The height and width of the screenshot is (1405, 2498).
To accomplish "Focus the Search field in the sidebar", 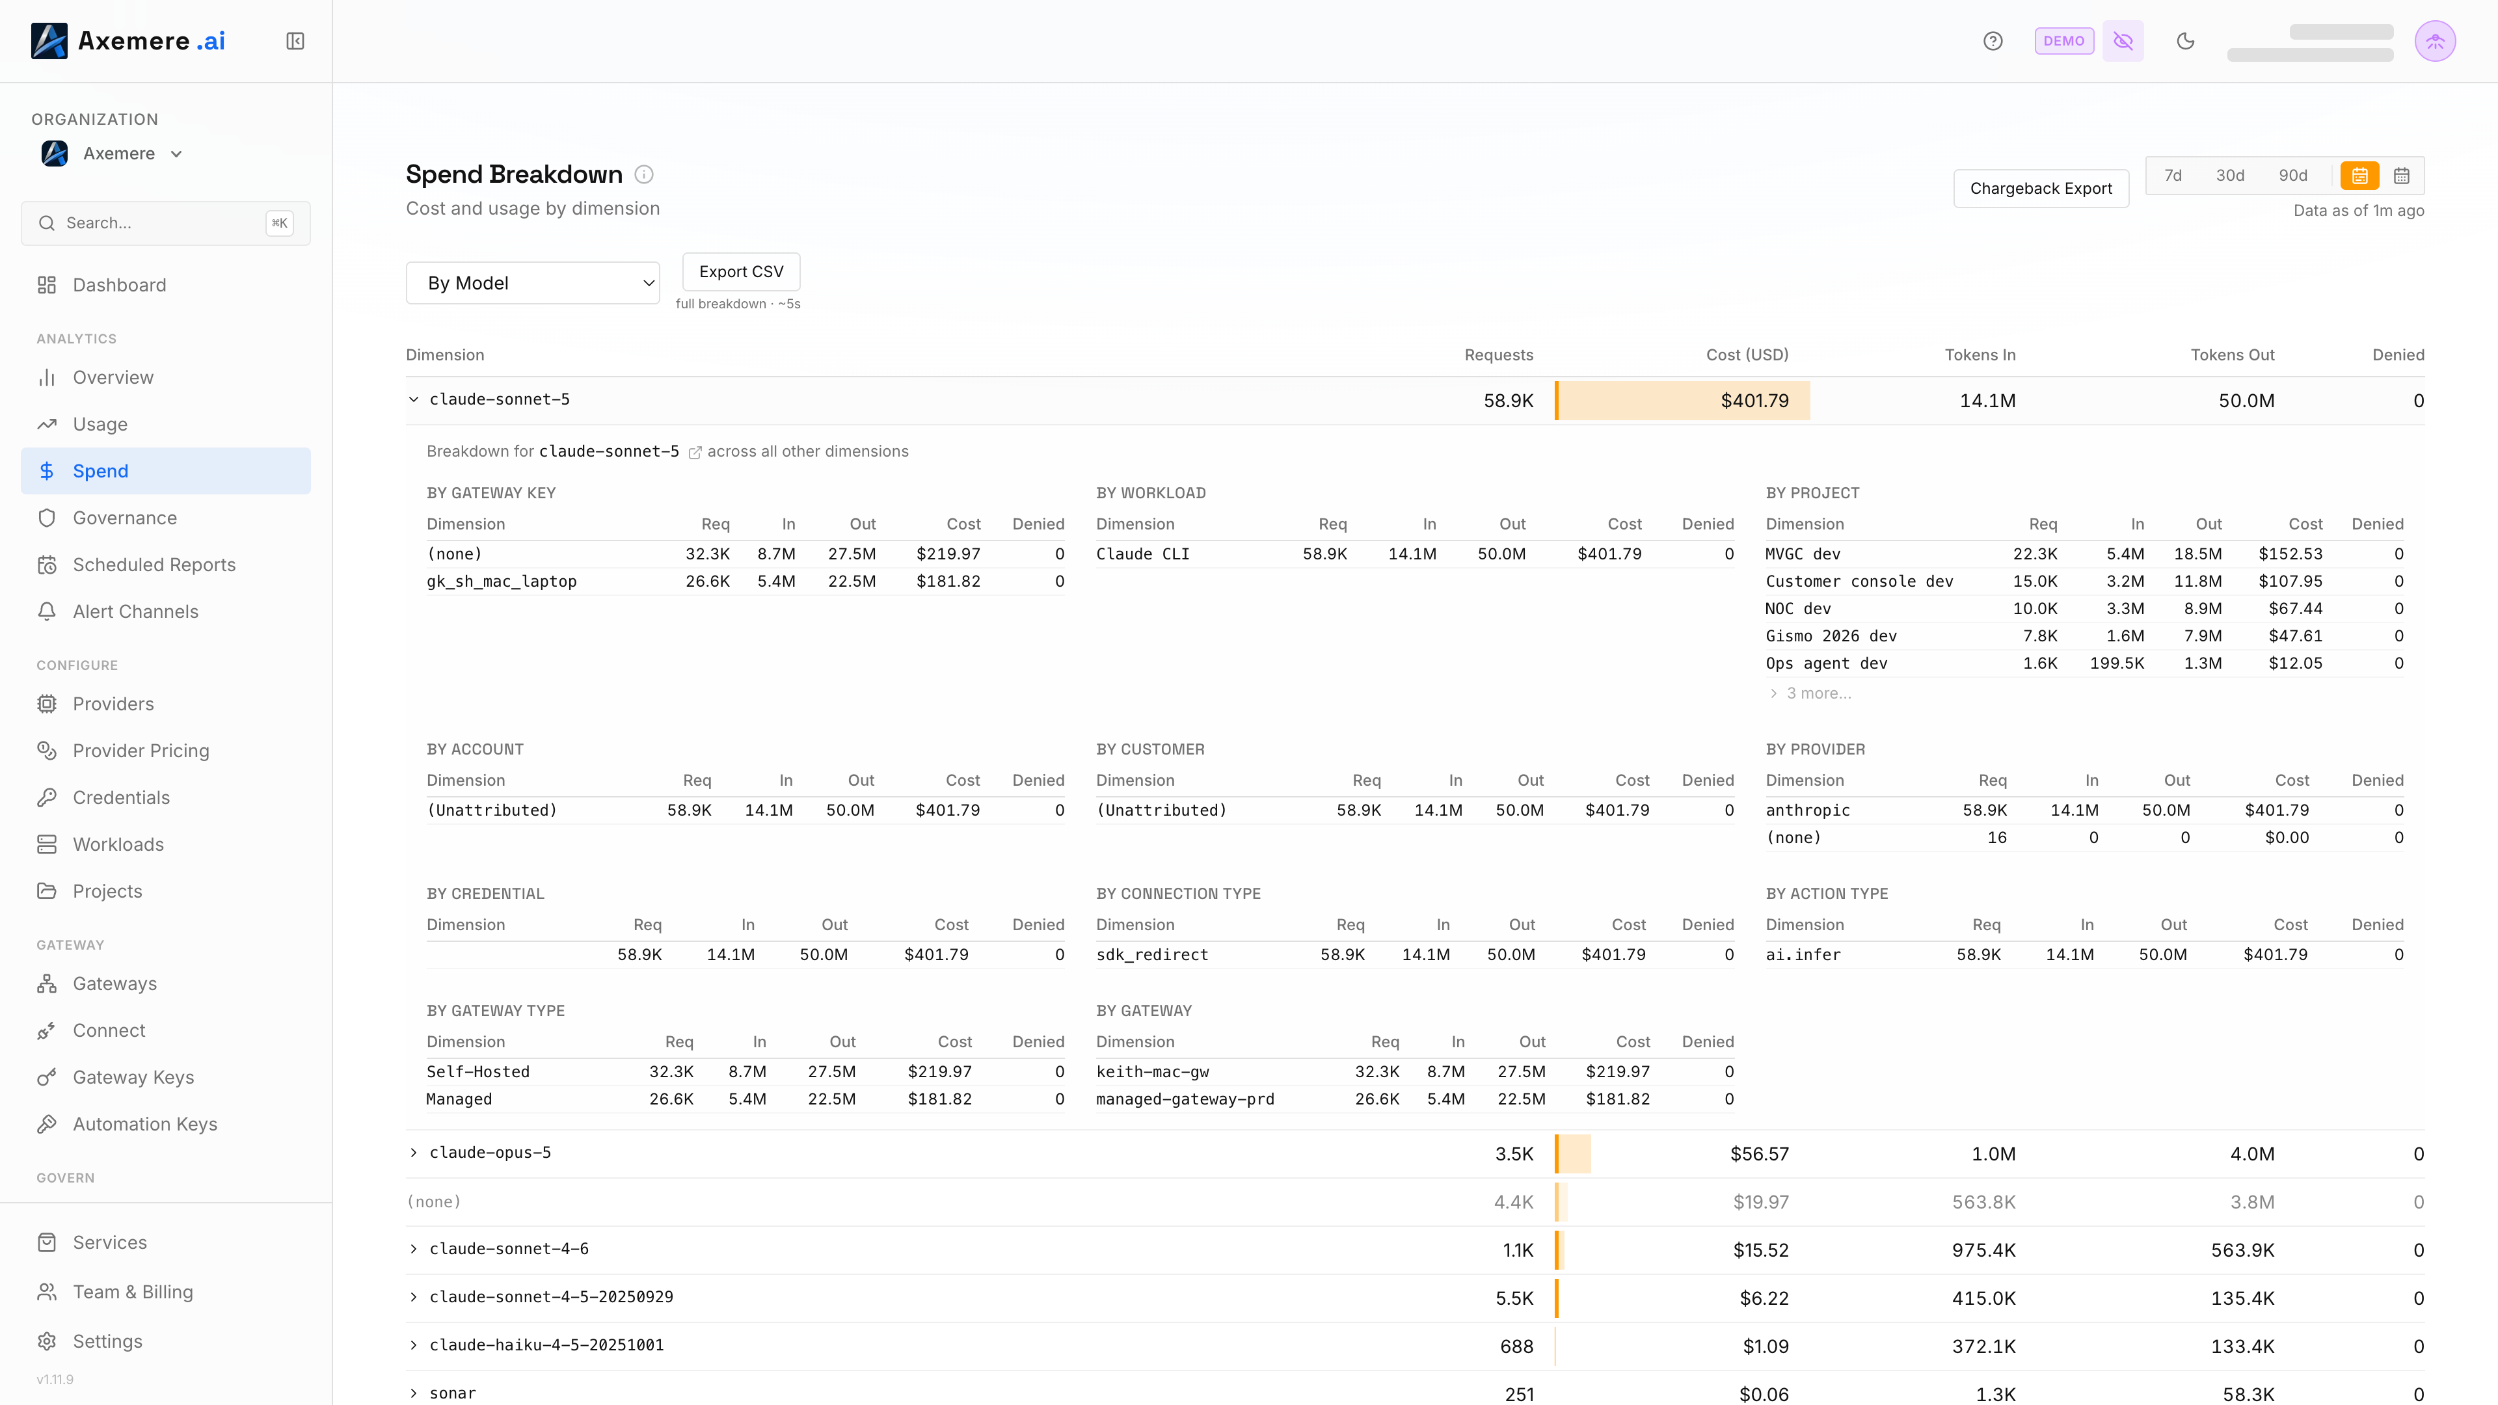I will tap(166, 223).
